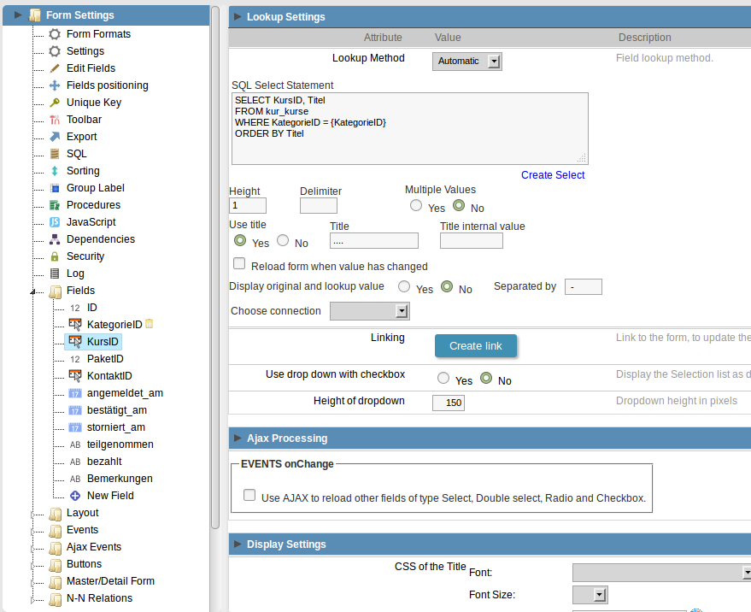
Task: Check Use AJAX to reload other fields
Action: coord(249,495)
